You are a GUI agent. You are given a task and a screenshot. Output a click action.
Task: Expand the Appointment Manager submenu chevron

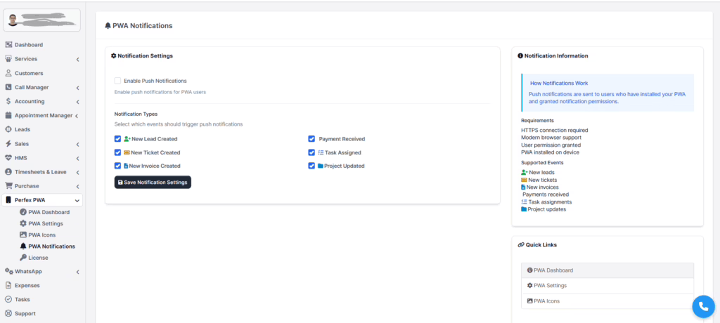click(77, 116)
